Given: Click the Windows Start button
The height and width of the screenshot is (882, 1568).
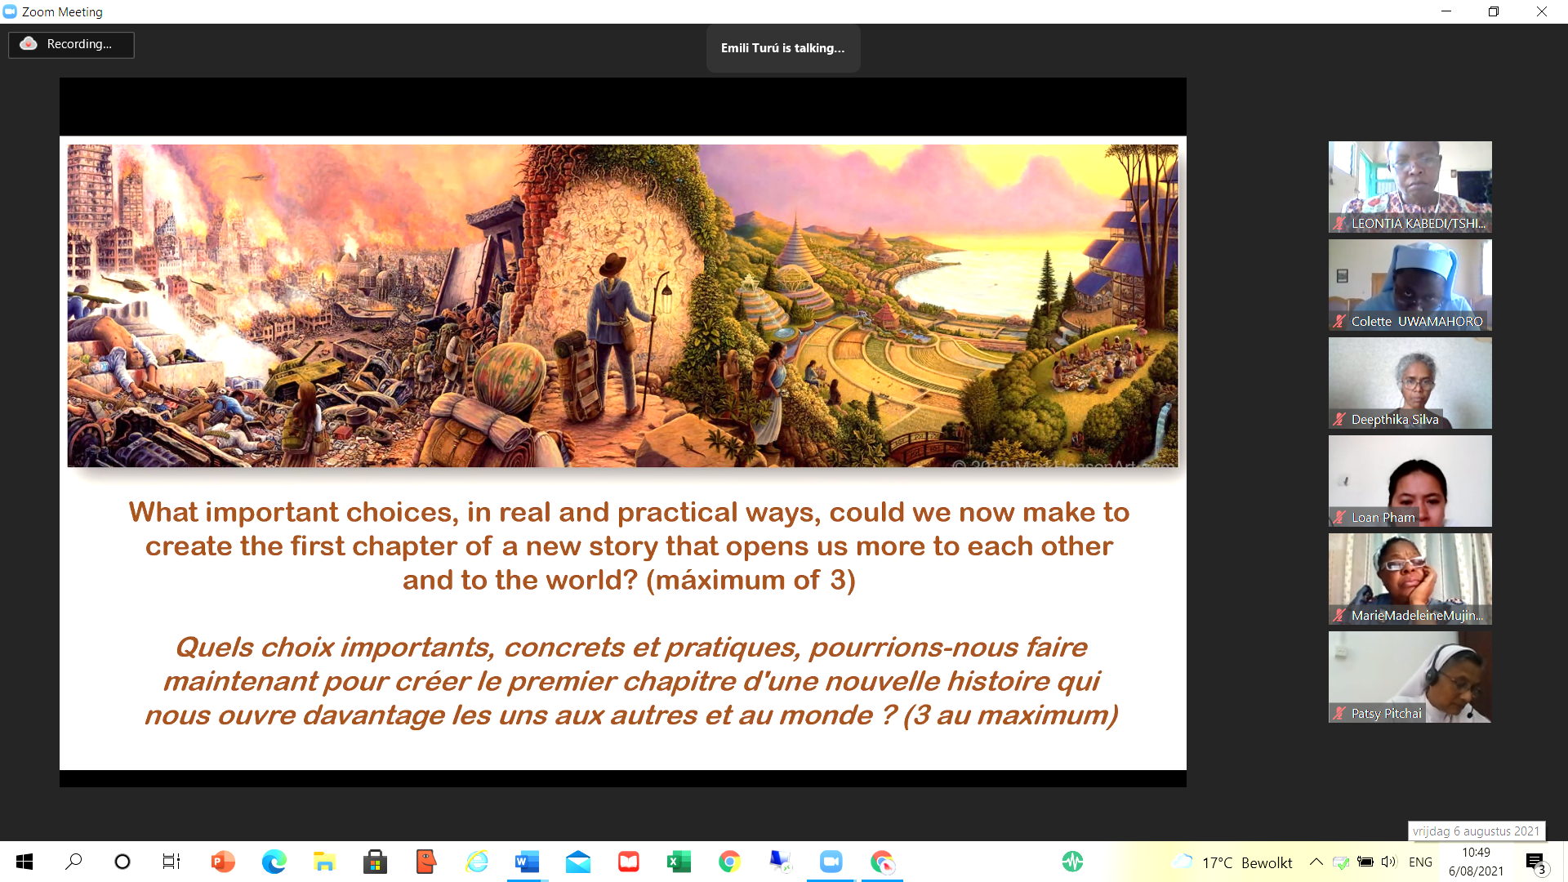Looking at the screenshot, I should coord(24,862).
